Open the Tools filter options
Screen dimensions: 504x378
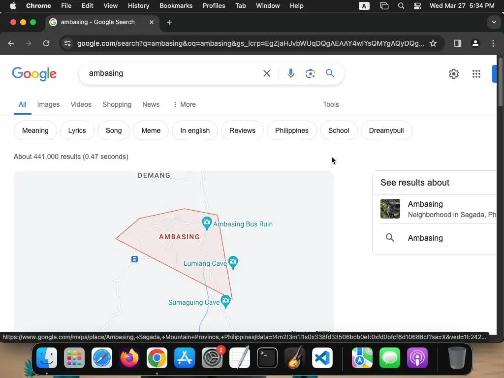click(x=331, y=104)
